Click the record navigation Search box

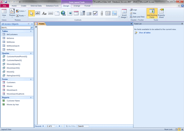[83, 126]
